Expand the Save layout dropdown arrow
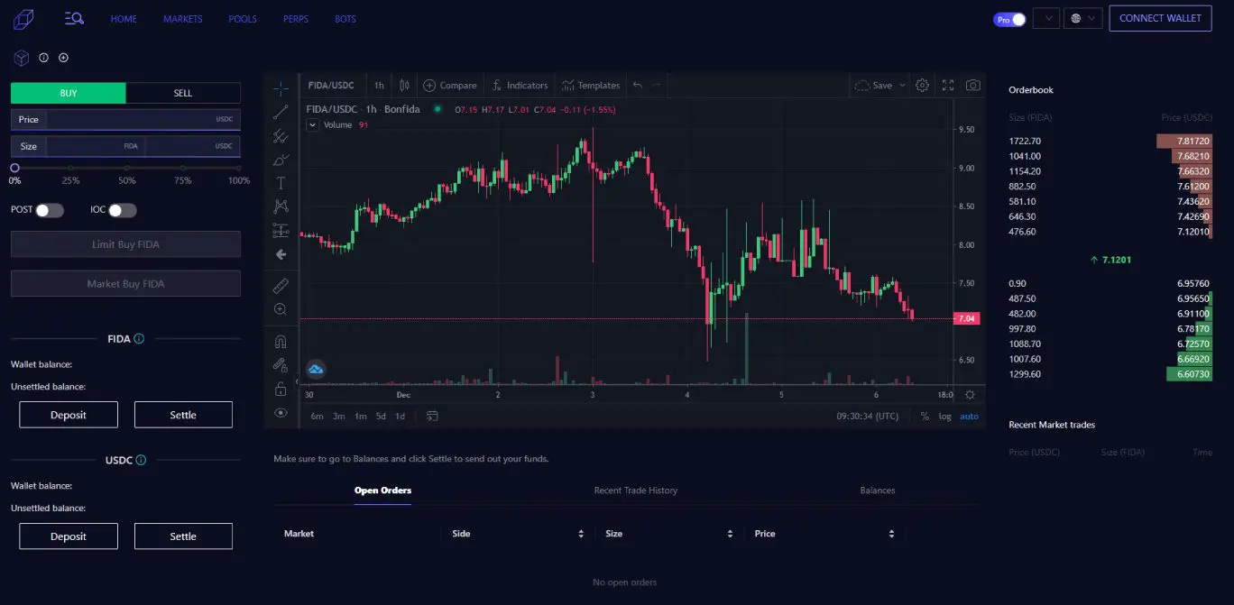The width and height of the screenshot is (1234, 605). [902, 86]
